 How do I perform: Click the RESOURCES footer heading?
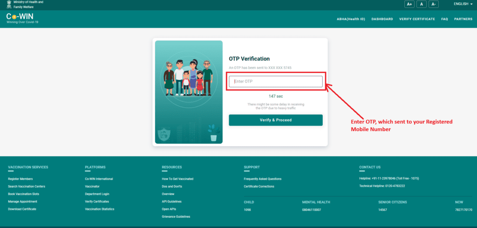pyautogui.click(x=171, y=167)
